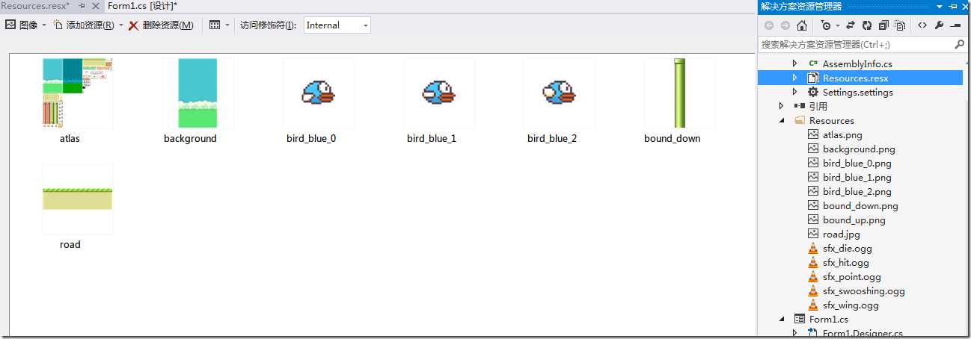This screenshot has width=971, height=339.
Task: Toggle Show All Files icon
Action: pyautogui.click(x=900, y=25)
